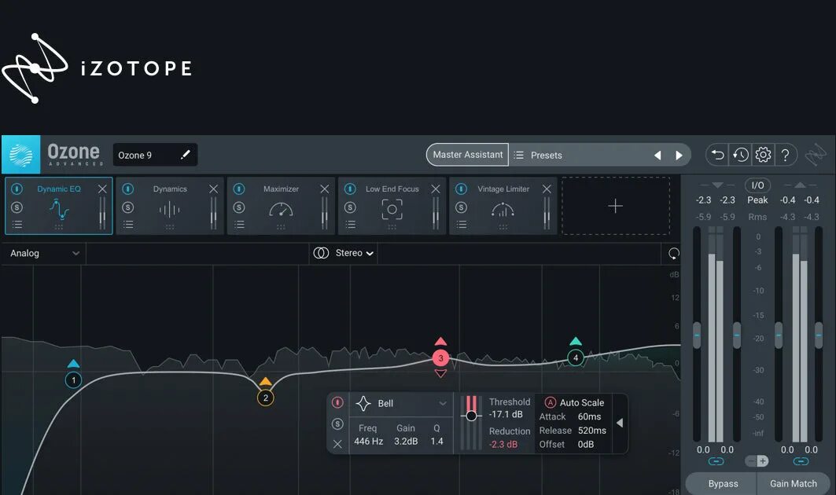Select EQ node 4
The width and height of the screenshot is (836, 495).
point(575,357)
